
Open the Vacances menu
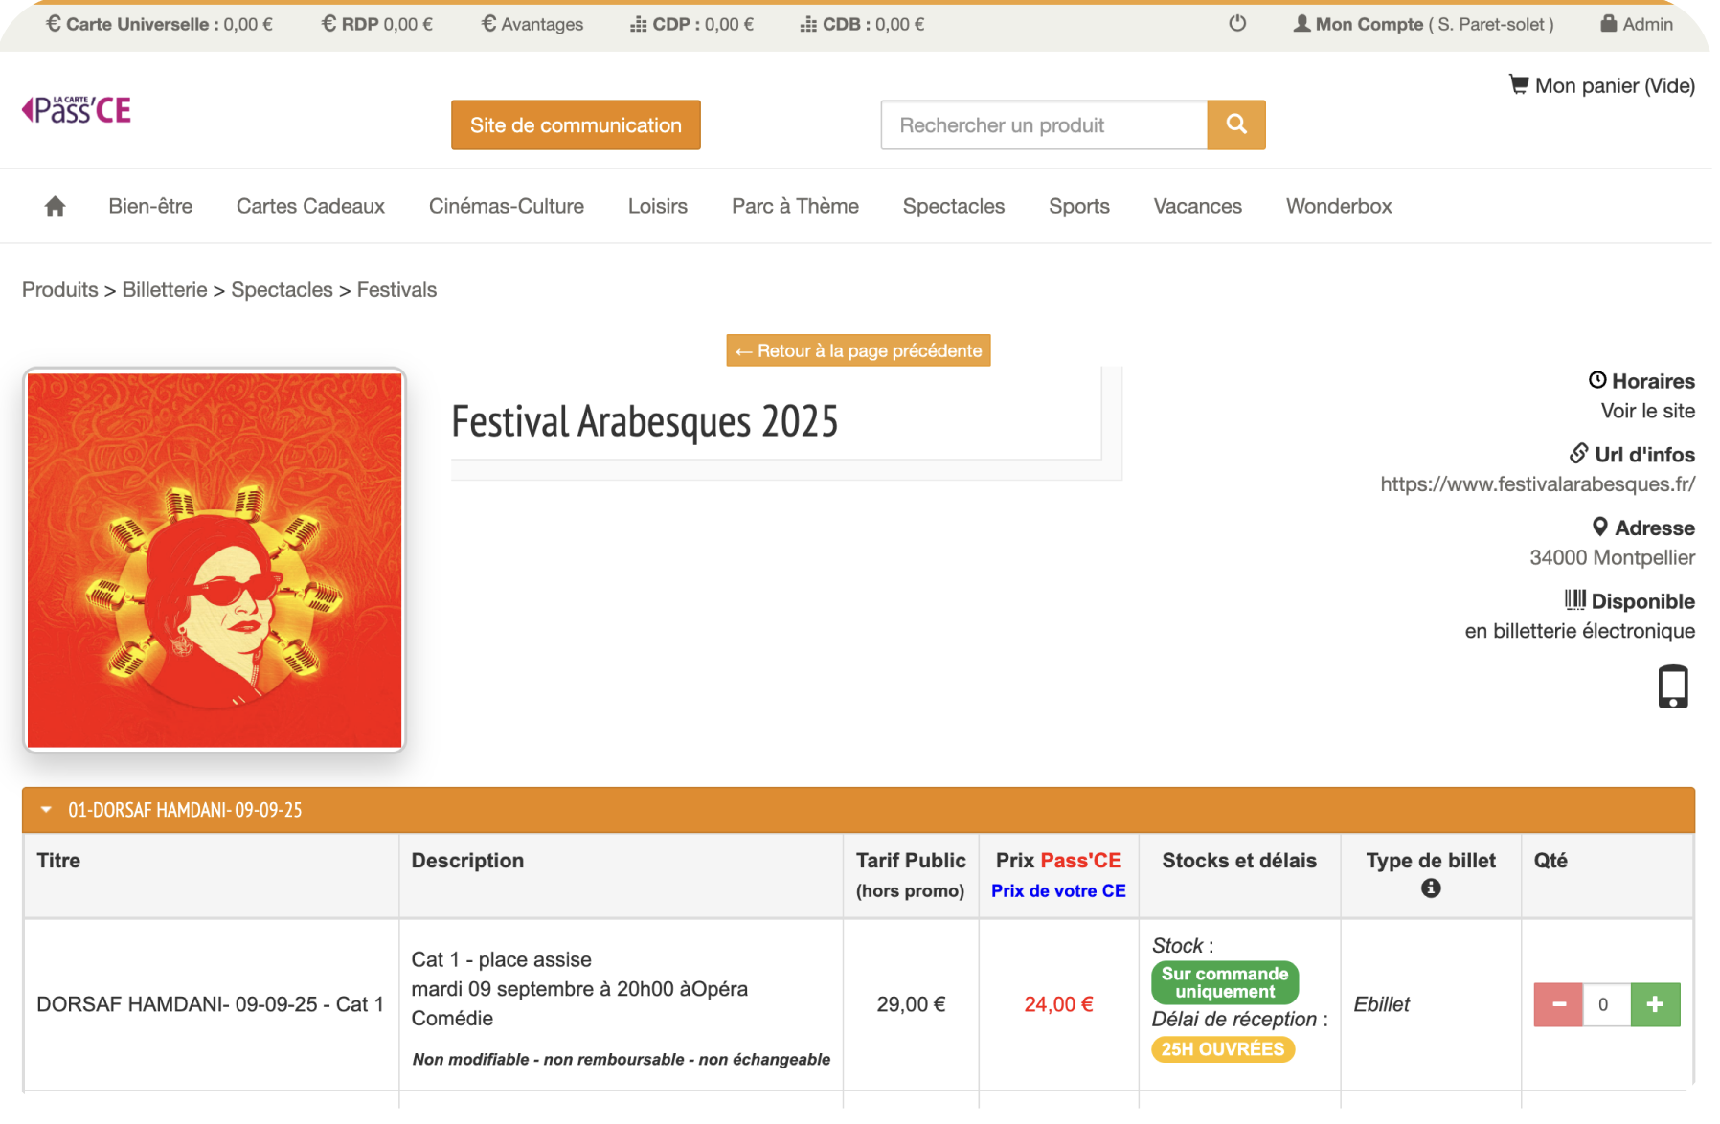[1198, 206]
